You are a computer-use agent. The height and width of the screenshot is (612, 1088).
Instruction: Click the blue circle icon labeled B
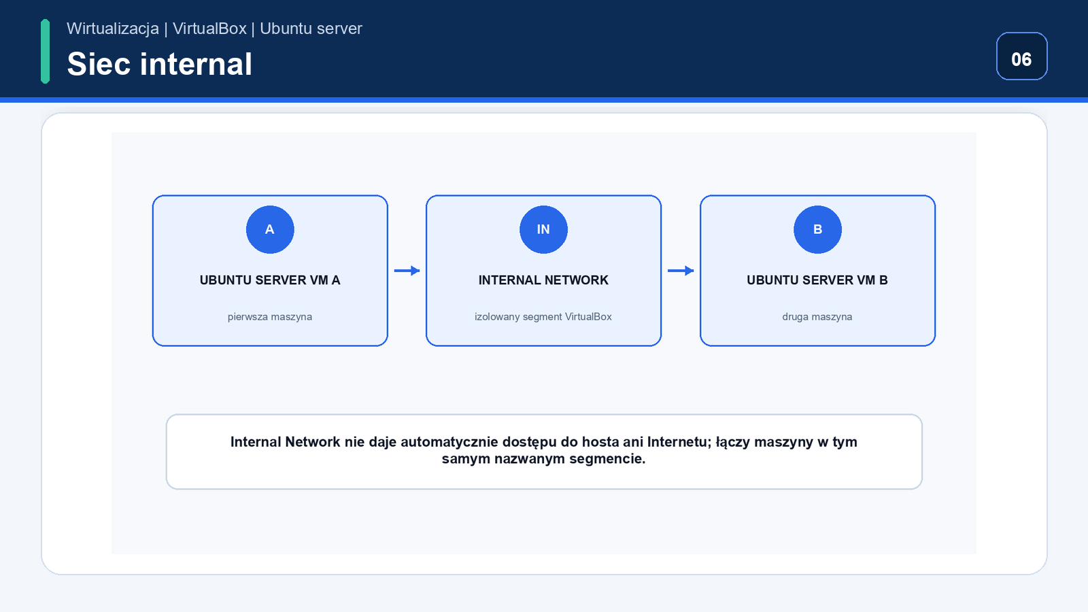[817, 230]
